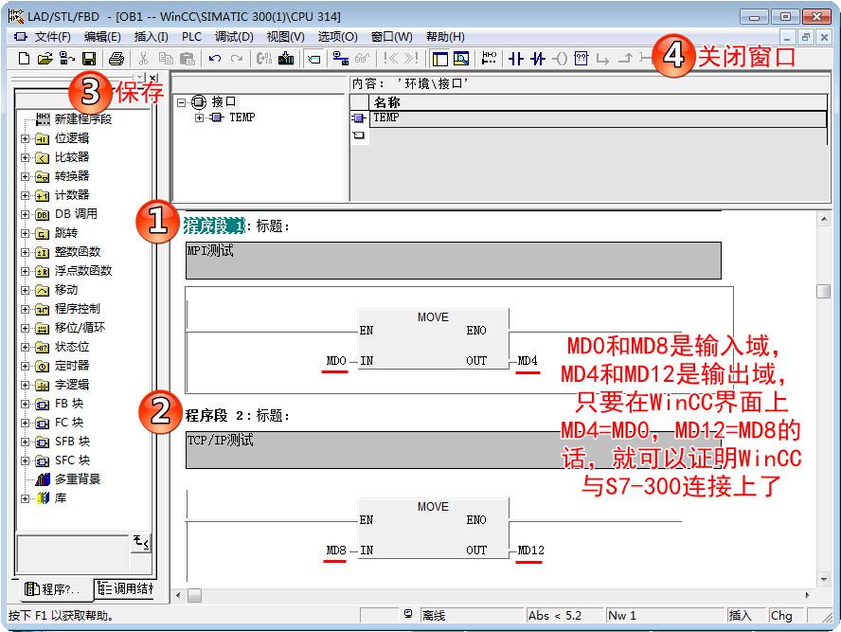Expand the 位逻辑 folder

tap(25, 138)
